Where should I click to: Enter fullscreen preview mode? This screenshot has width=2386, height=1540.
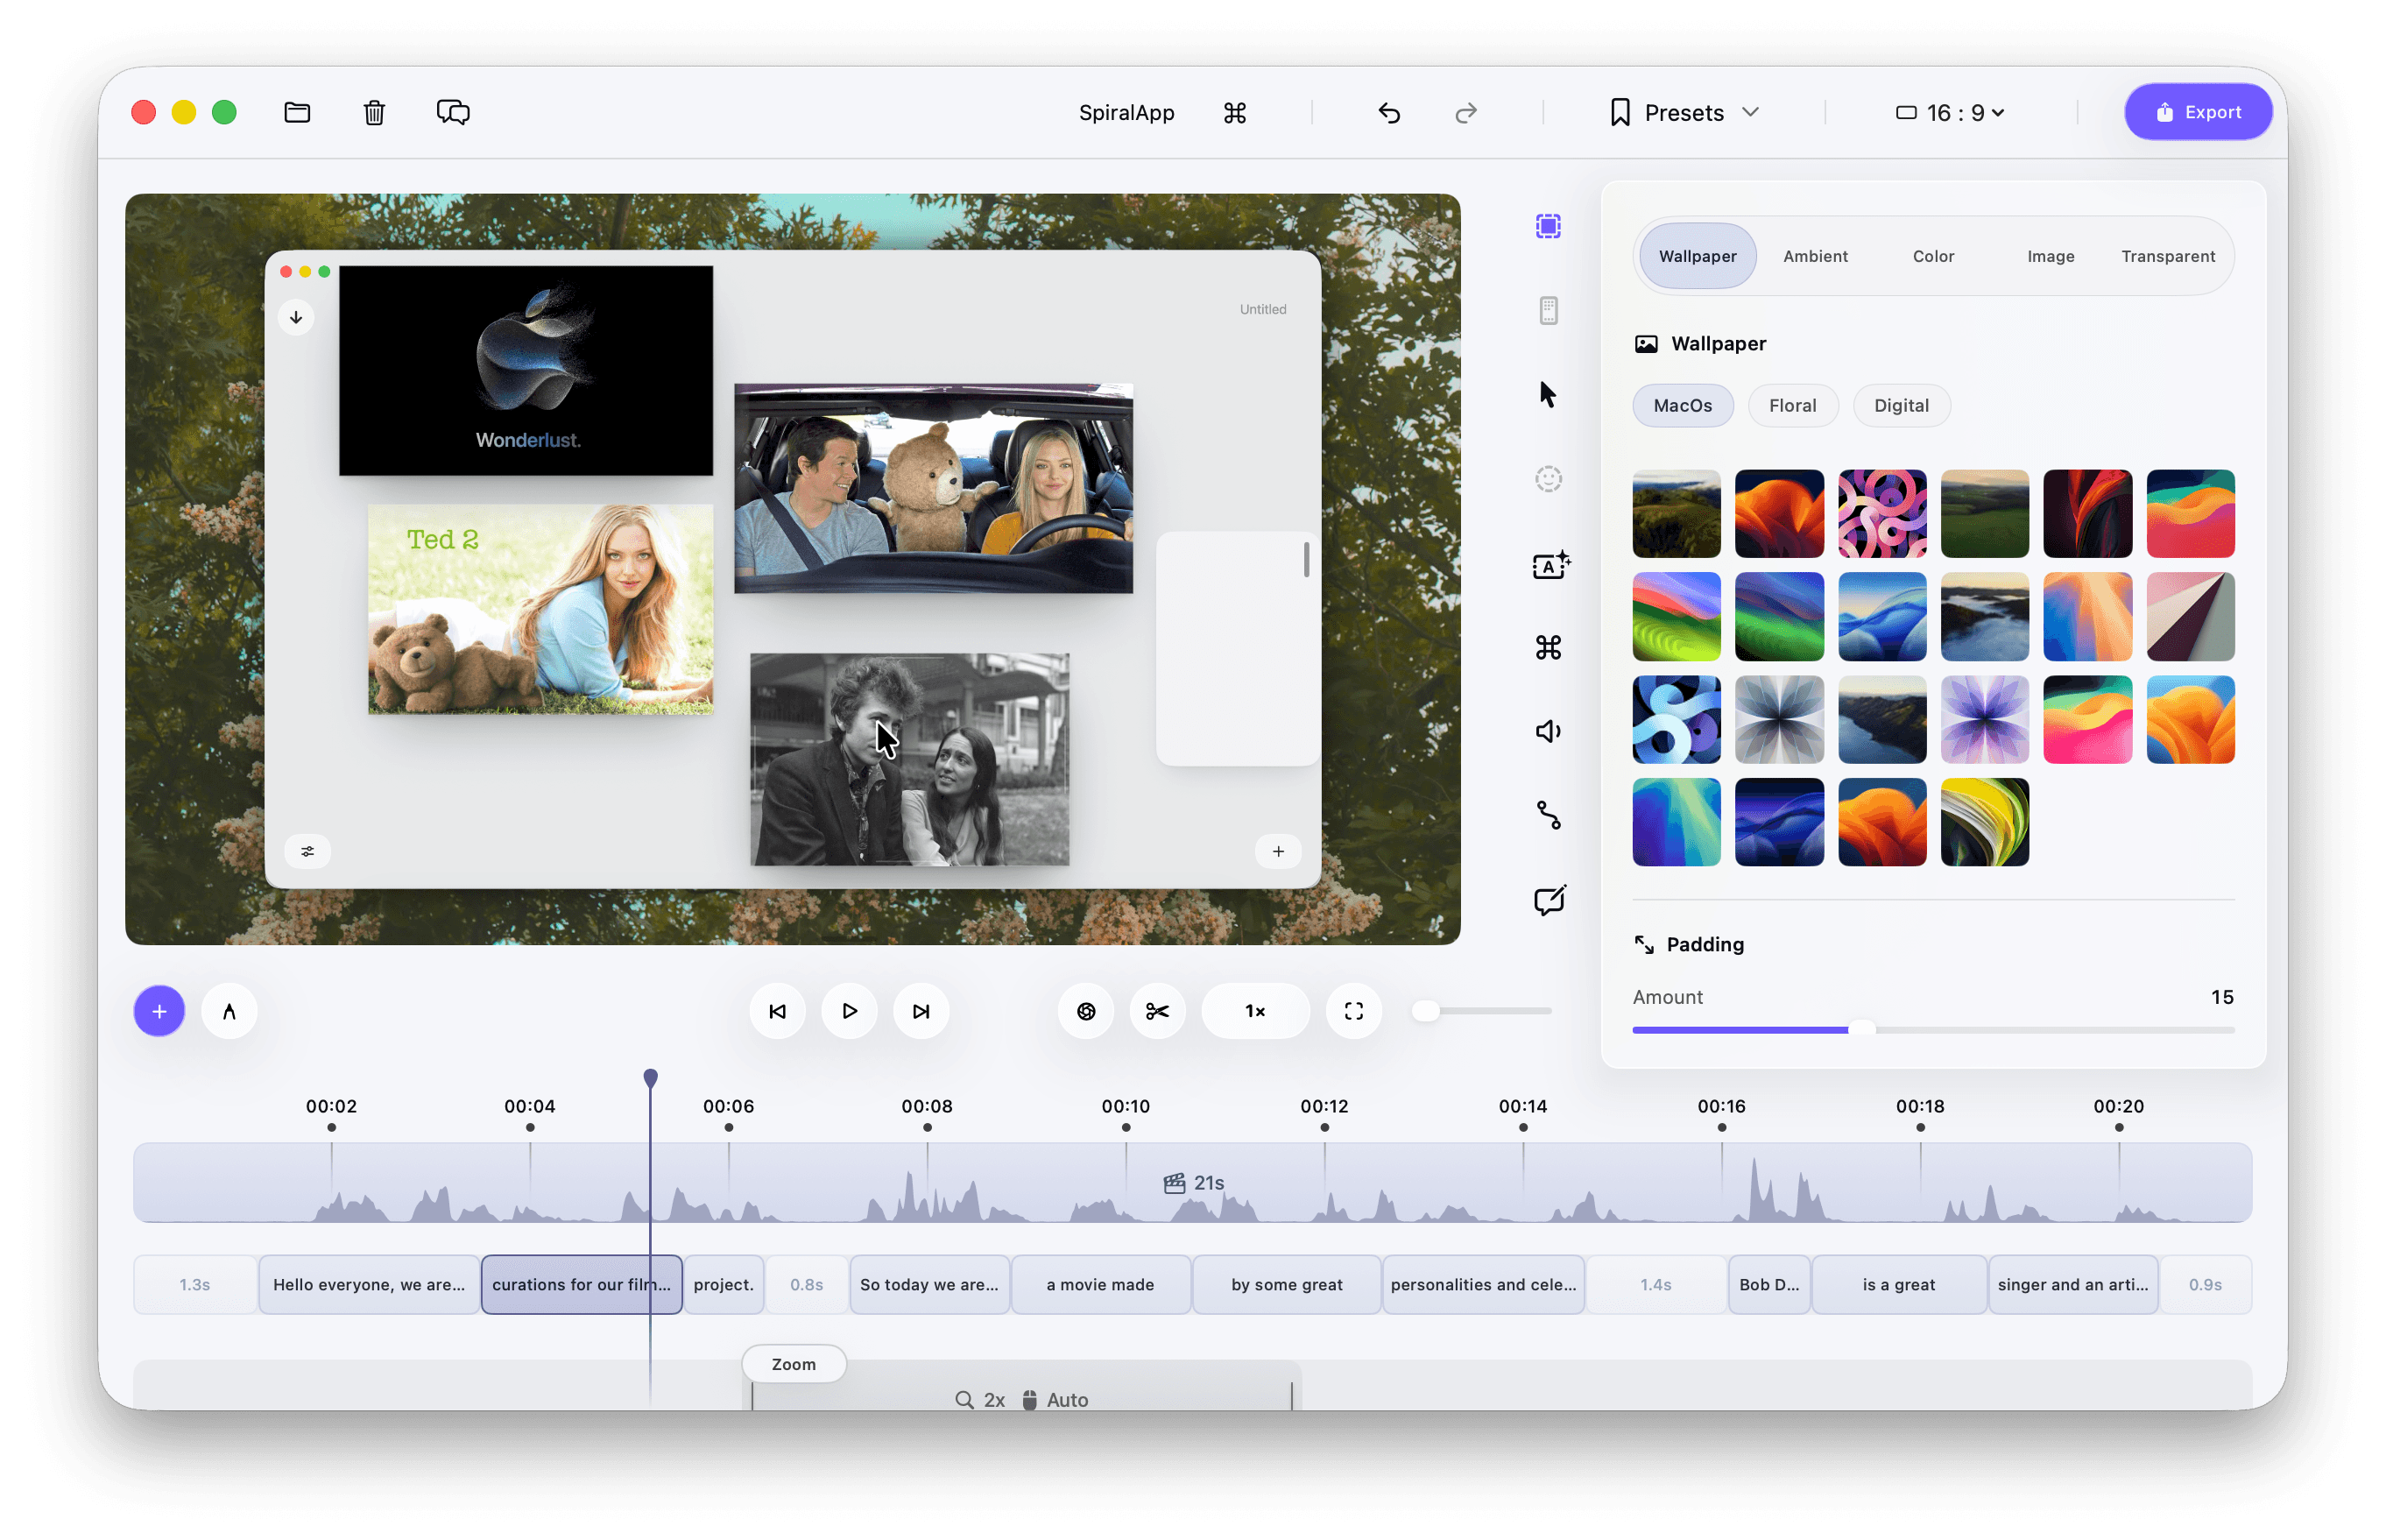coord(1354,1011)
